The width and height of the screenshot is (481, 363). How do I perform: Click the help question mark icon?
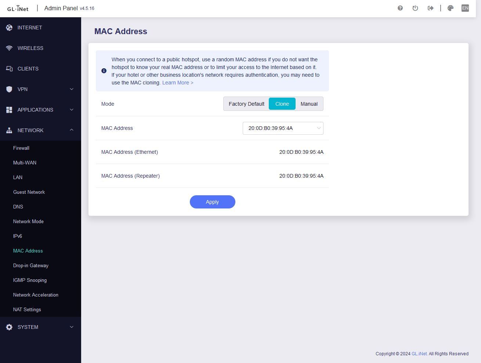(x=400, y=8)
